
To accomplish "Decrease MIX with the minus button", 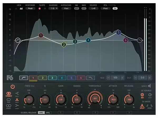I will click(x=108, y=78).
